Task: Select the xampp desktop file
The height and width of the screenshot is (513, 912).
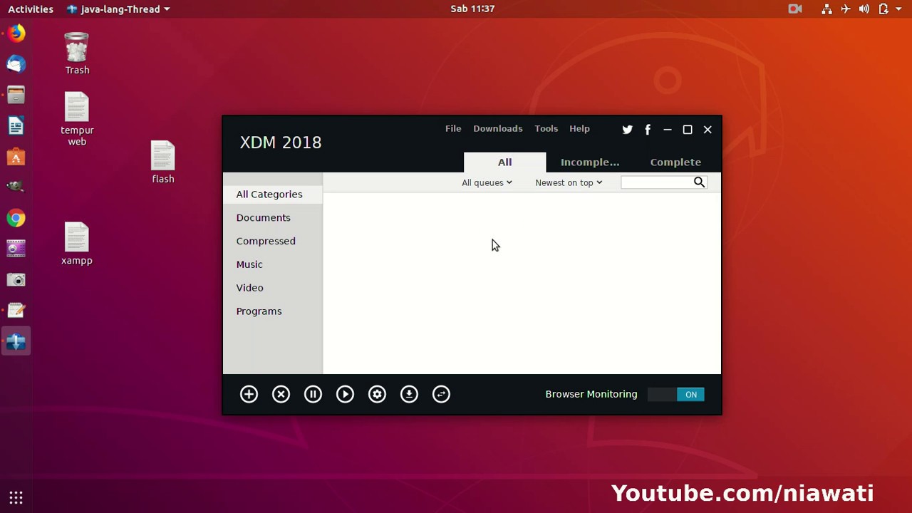Action: [77, 244]
